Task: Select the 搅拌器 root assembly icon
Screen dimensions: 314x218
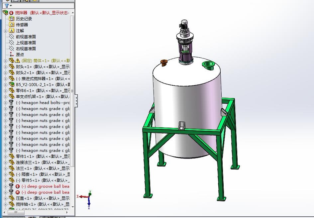Action: pyautogui.click(x=5, y=13)
